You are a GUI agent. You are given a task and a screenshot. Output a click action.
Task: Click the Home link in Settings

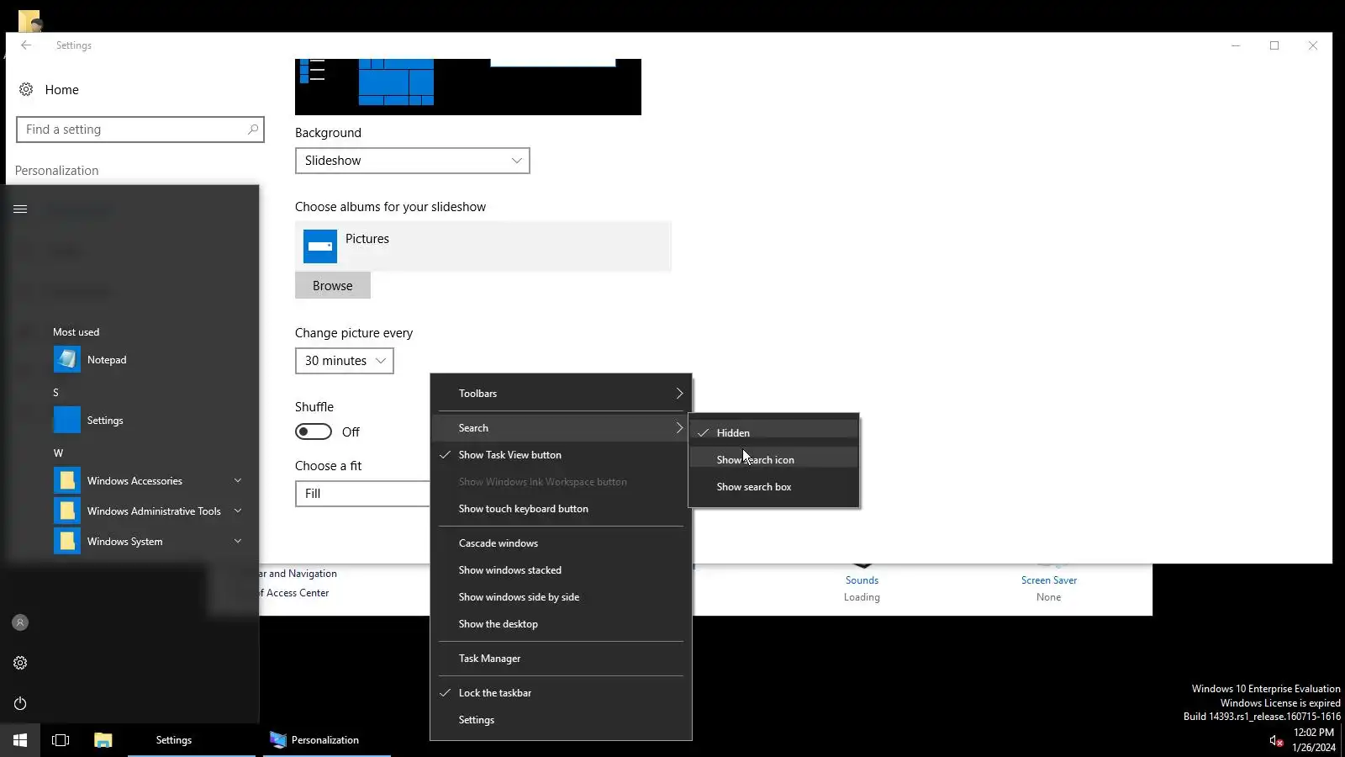(x=62, y=89)
